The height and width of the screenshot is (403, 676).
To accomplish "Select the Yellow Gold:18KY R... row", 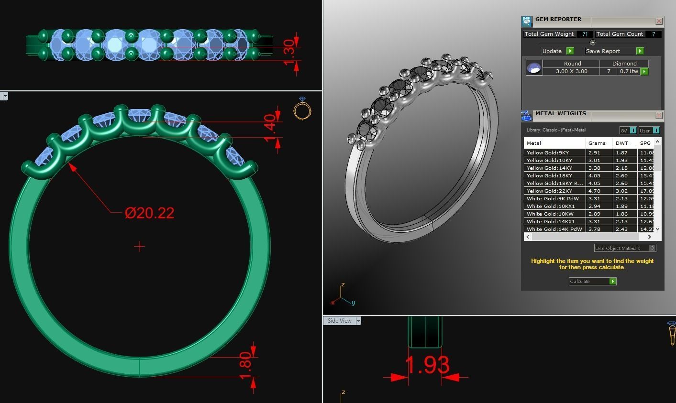I will point(589,183).
